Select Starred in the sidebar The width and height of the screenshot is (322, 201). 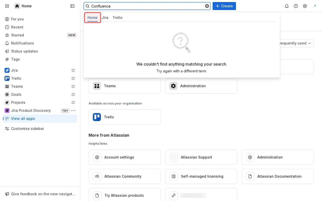[17, 35]
